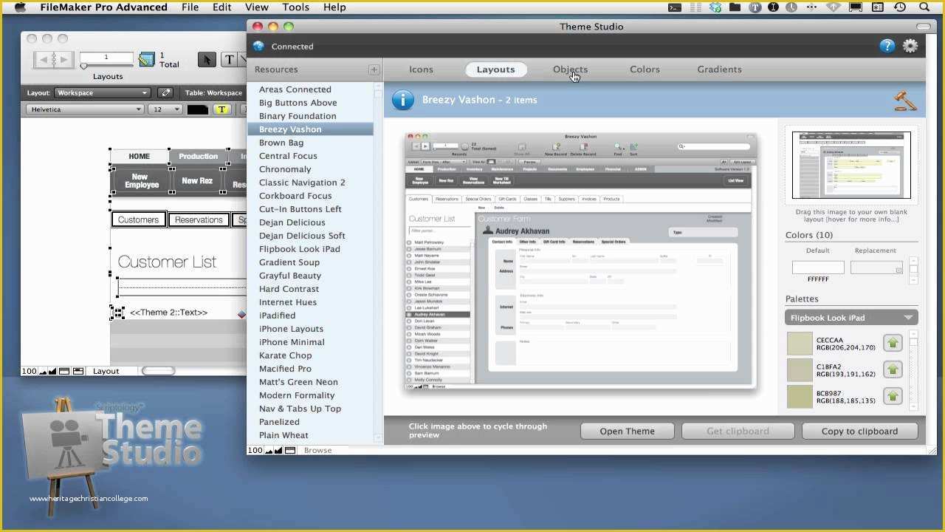
Task: Switch to the Icons tab
Action: click(421, 69)
